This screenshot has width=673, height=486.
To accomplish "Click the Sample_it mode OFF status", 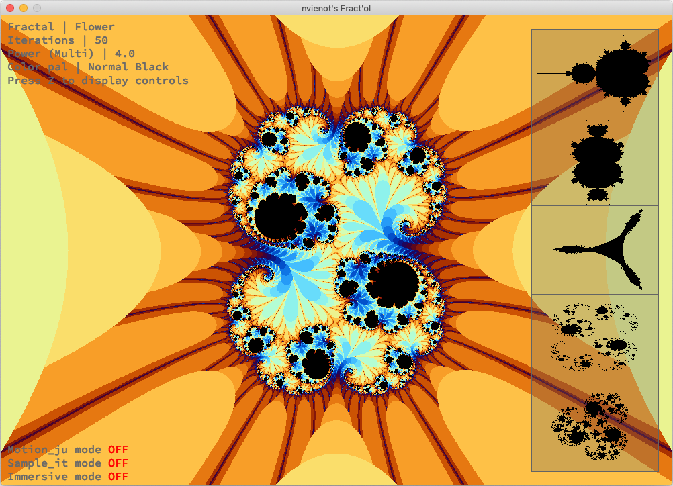I will pos(68,463).
